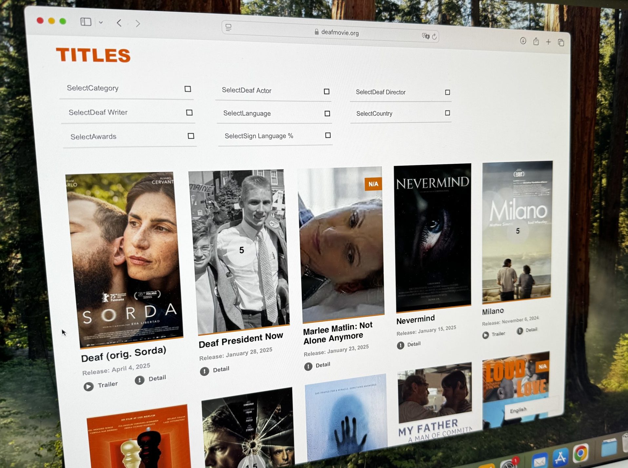This screenshot has height=468, width=628.
Task: Click the Detail info icon for Nevermind
Action: (x=401, y=345)
